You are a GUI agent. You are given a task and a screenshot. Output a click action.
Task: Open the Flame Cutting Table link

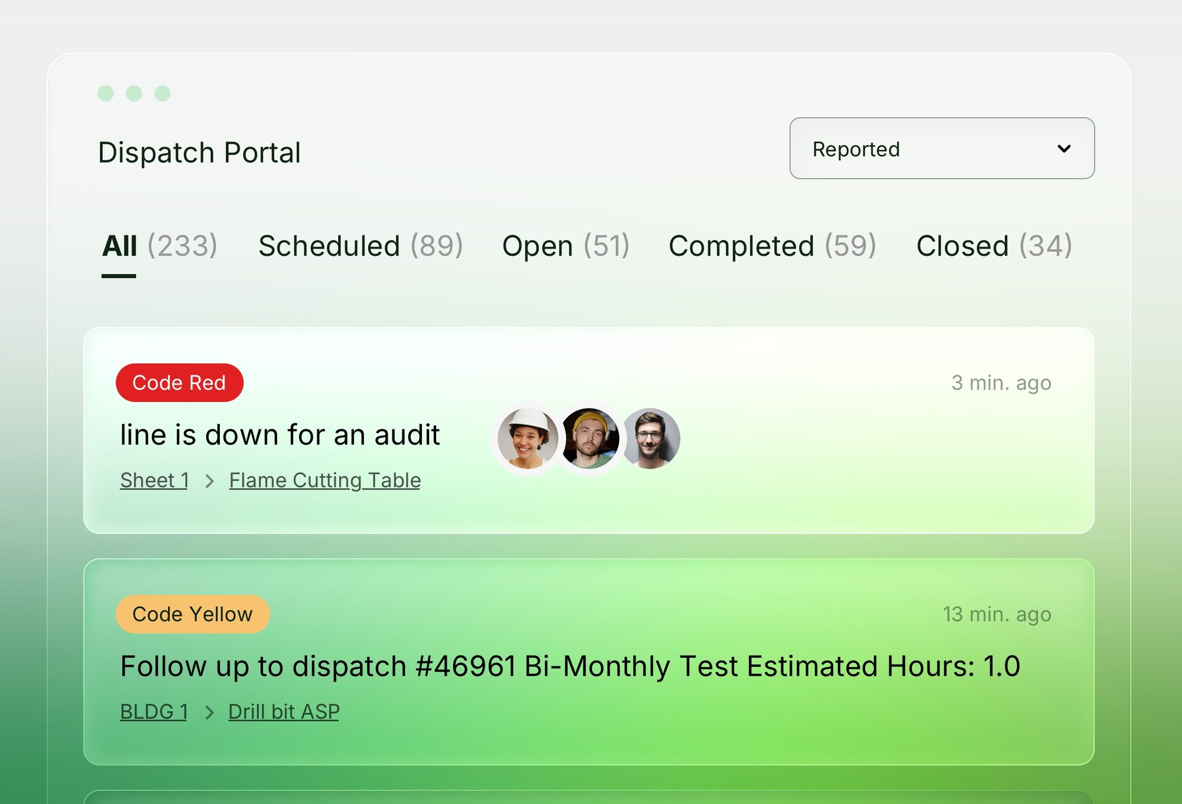tap(325, 480)
